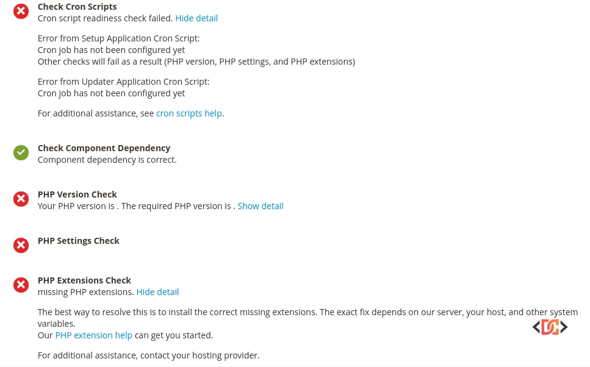The height and width of the screenshot is (367, 590).
Task: Click the red error icon beside PHP Extensions Check
Action: click(x=21, y=285)
